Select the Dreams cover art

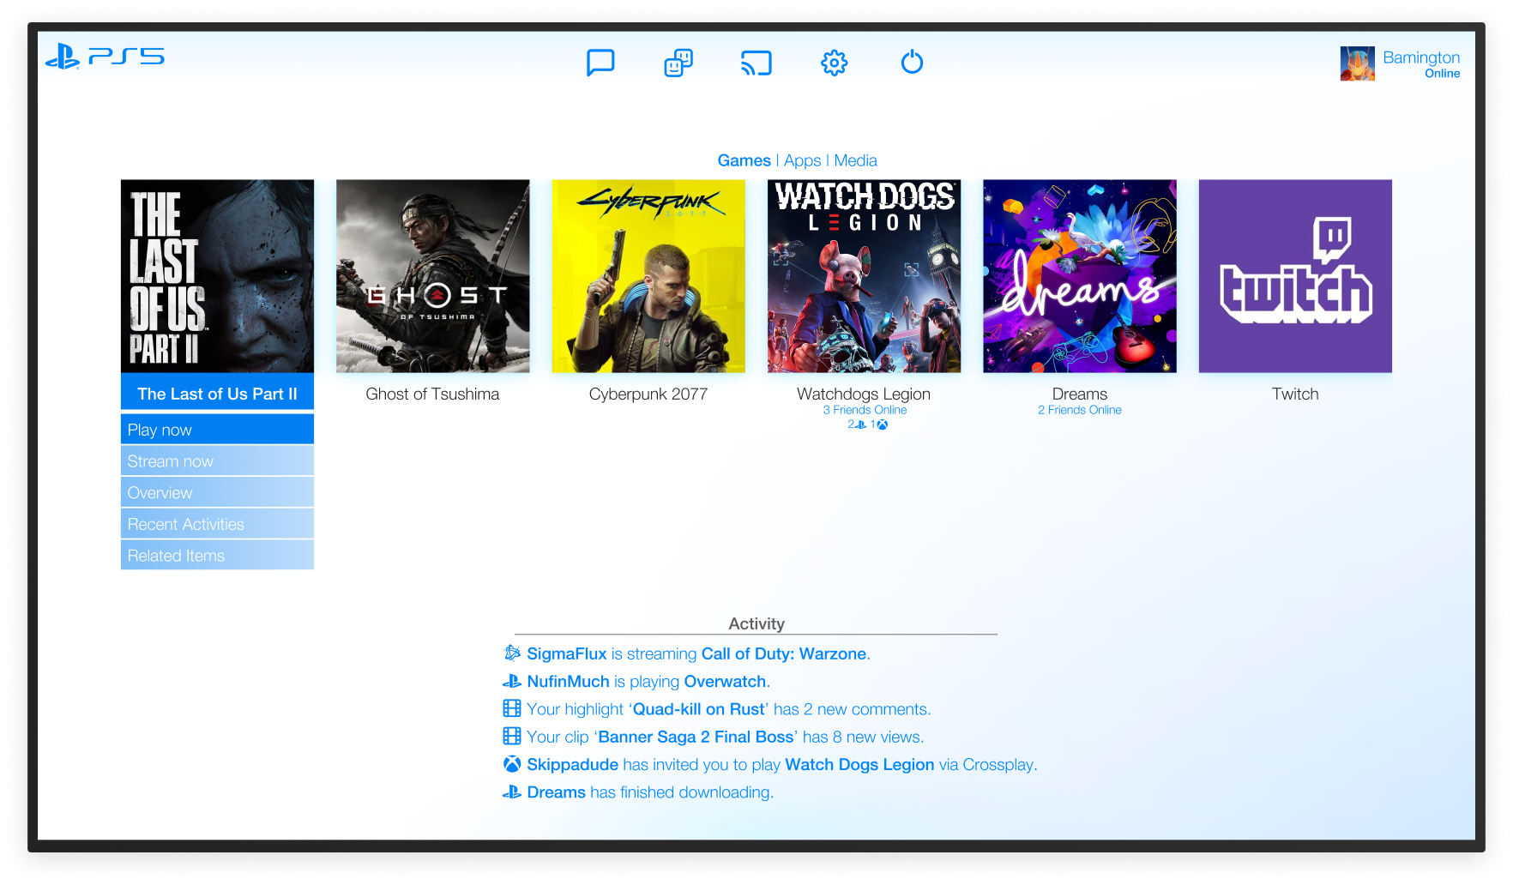pyautogui.click(x=1080, y=276)
